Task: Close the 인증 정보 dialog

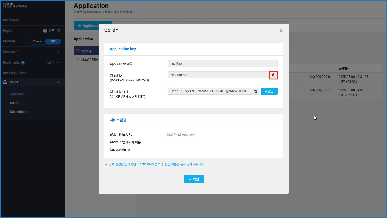Action: pyautogui.click(x=282, y=31)
